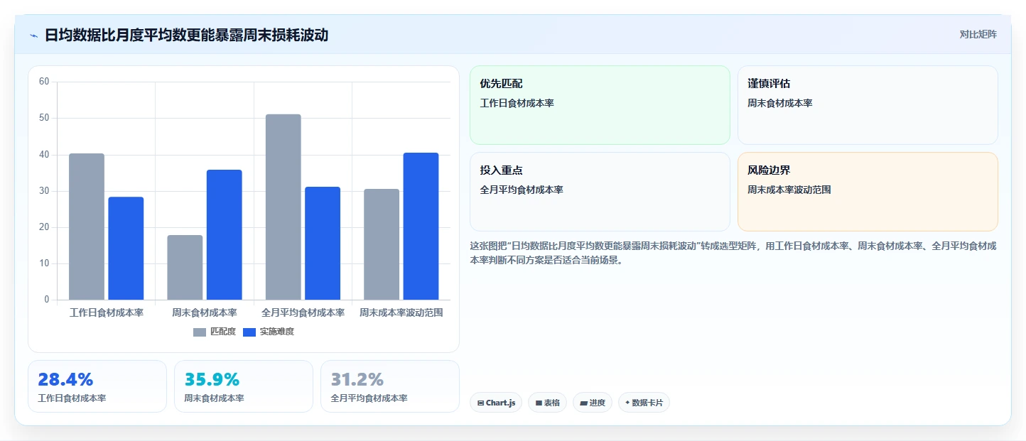Click x-axis label 工作日食材成本率
This screenshot has width=1026, height=441.
[x=107, y=312]
